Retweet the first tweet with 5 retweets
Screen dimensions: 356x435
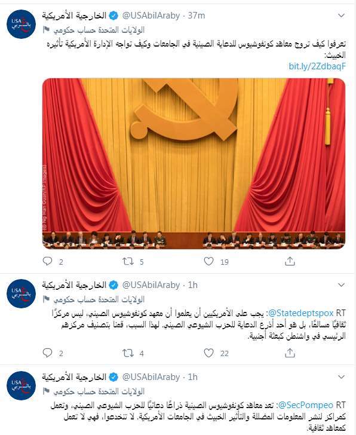coord(128,261)
